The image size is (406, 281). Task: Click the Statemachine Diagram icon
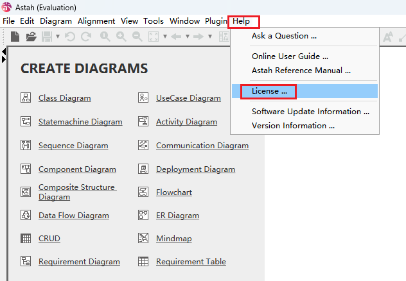coord(26,121)
